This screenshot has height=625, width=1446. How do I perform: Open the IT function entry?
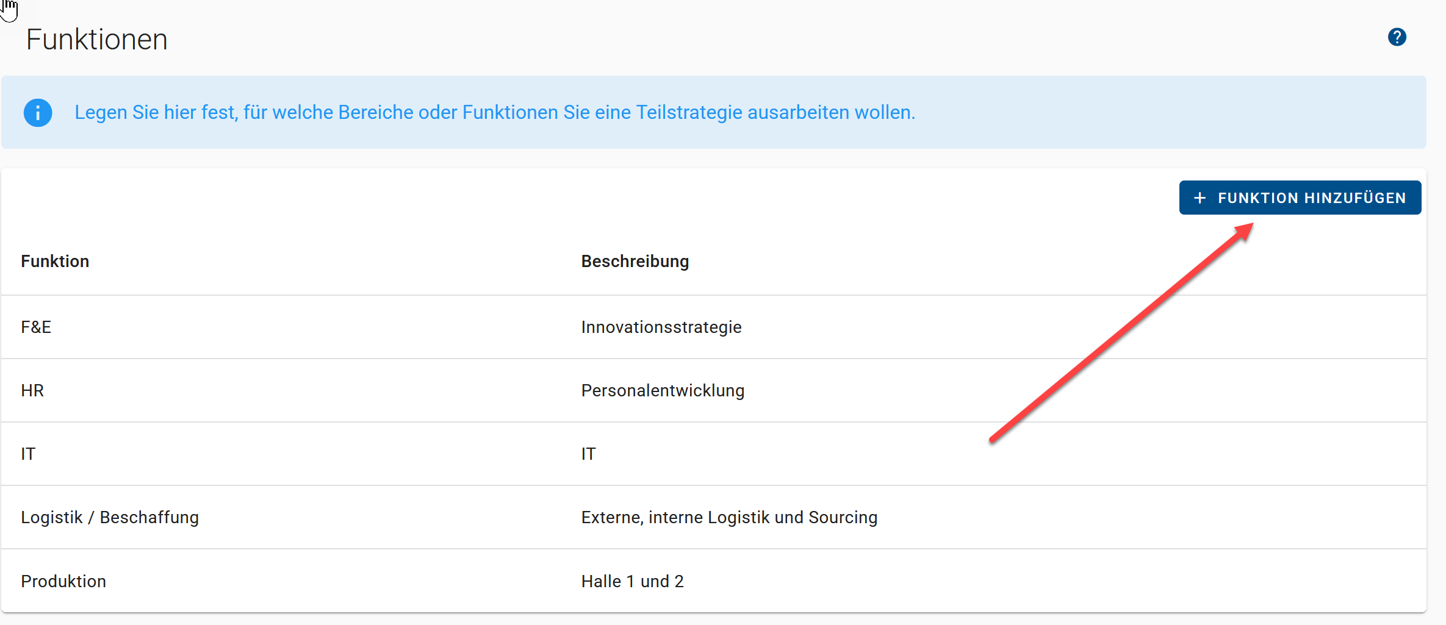pos(28,454)
